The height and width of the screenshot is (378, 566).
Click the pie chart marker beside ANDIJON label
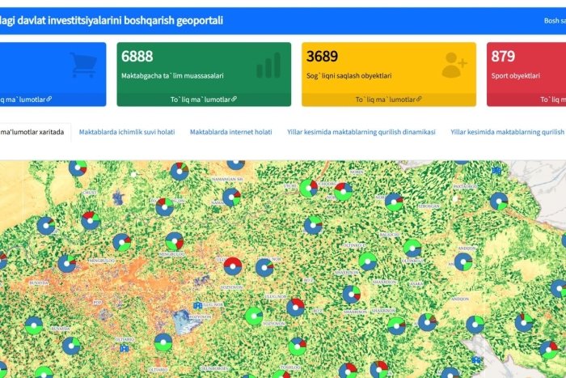point(463,261)
